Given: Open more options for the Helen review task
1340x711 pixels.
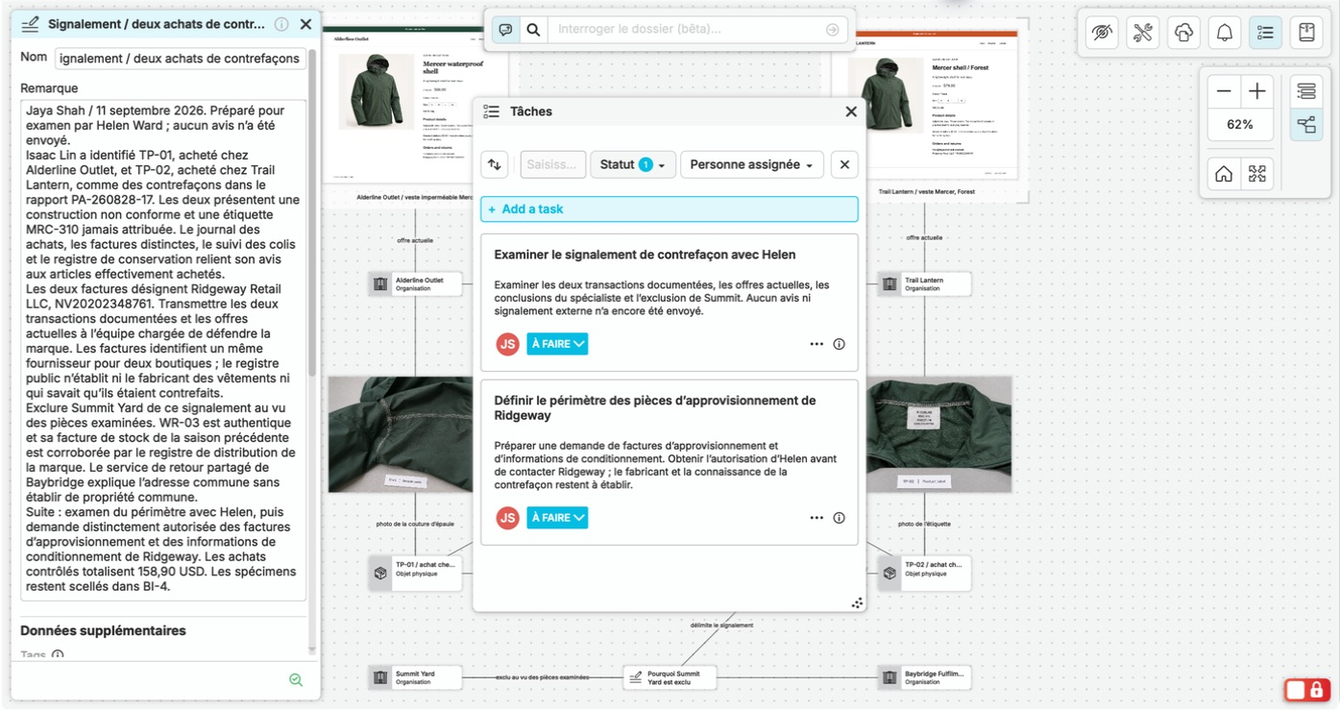Looking at the screenshot, I should (x=816, y=344).
